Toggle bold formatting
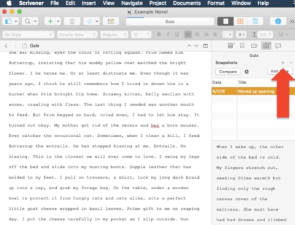The width and height of the screenshot is (295, 225). [x=159, y=34]
